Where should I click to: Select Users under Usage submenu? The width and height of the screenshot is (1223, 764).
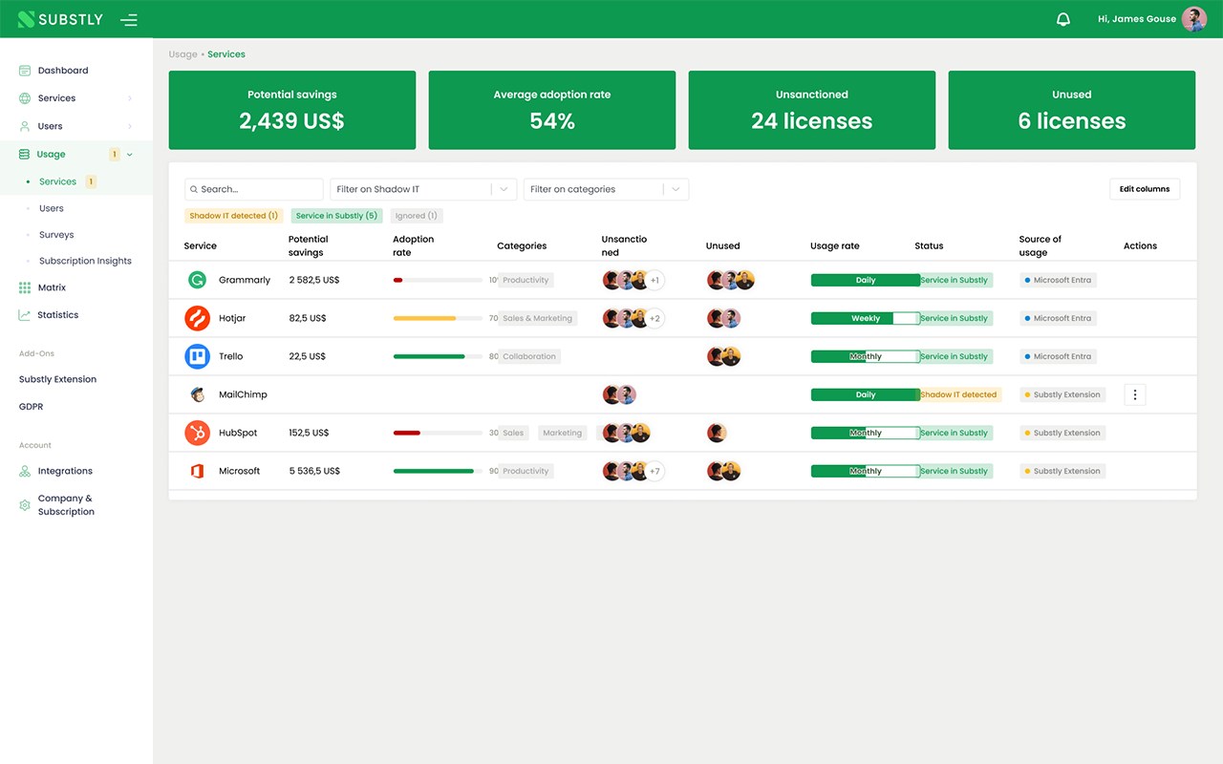[x=52, y=208]
